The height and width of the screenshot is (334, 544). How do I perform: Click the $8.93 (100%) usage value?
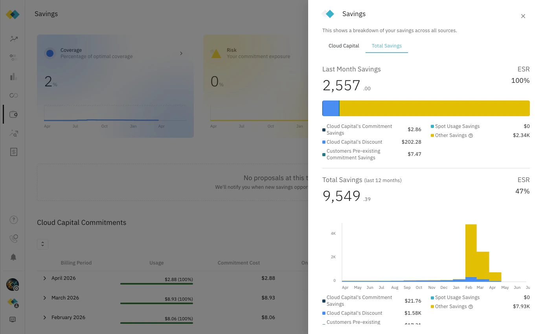pos(179,299)
